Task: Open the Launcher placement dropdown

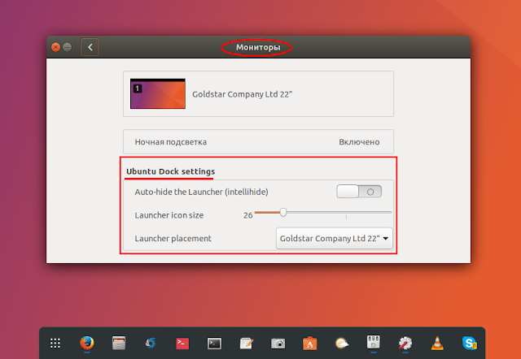Action: pos(335,238)
